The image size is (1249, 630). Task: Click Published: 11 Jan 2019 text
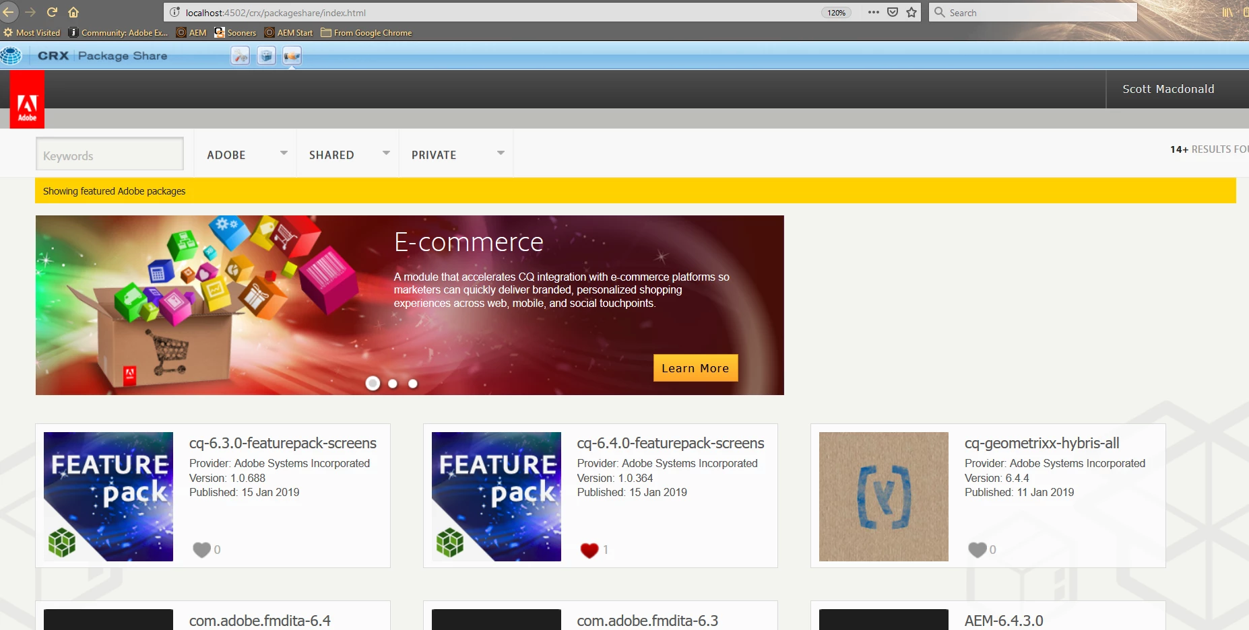pyautogui.click(x=1019, y=492)
